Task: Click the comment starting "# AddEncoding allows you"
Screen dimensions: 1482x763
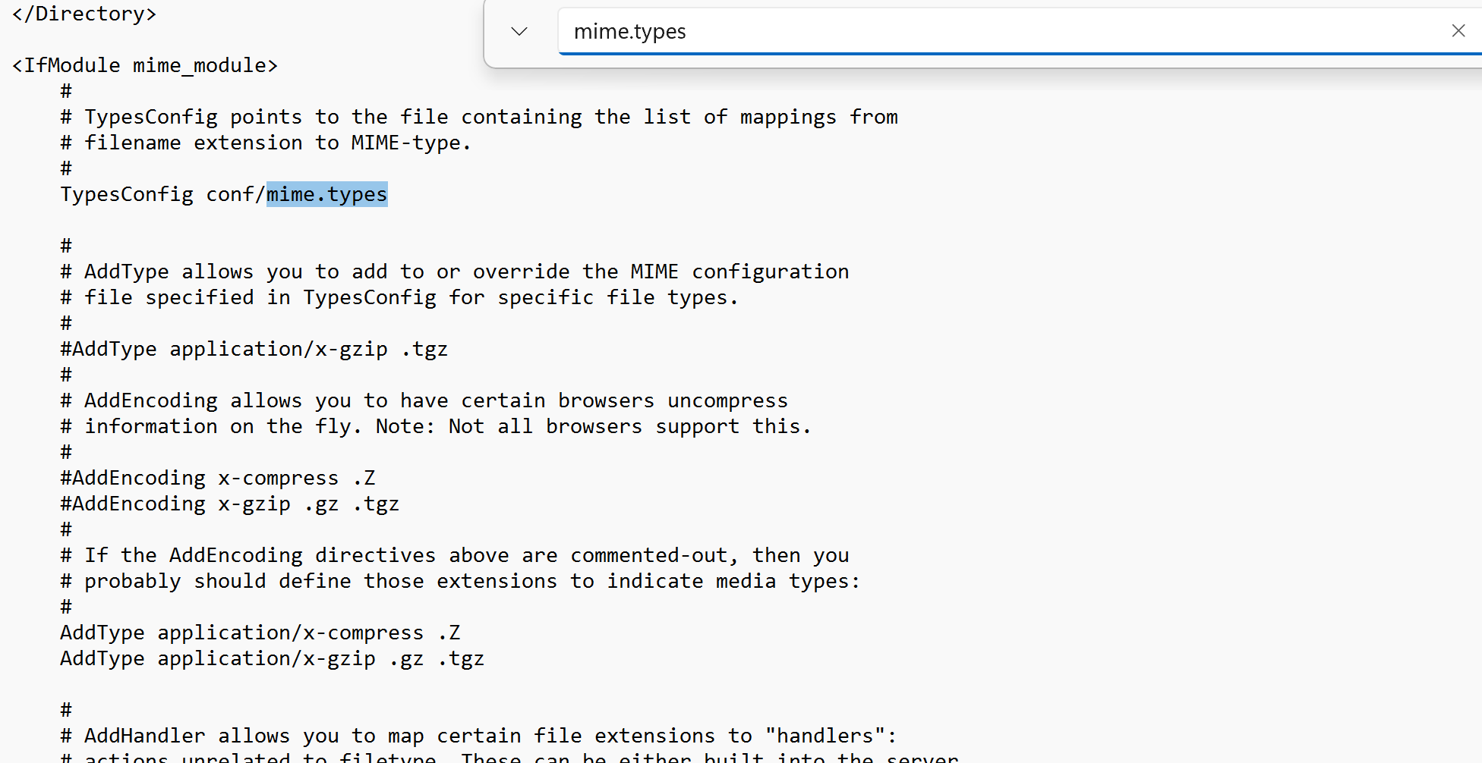Action: tap(424, 400)
